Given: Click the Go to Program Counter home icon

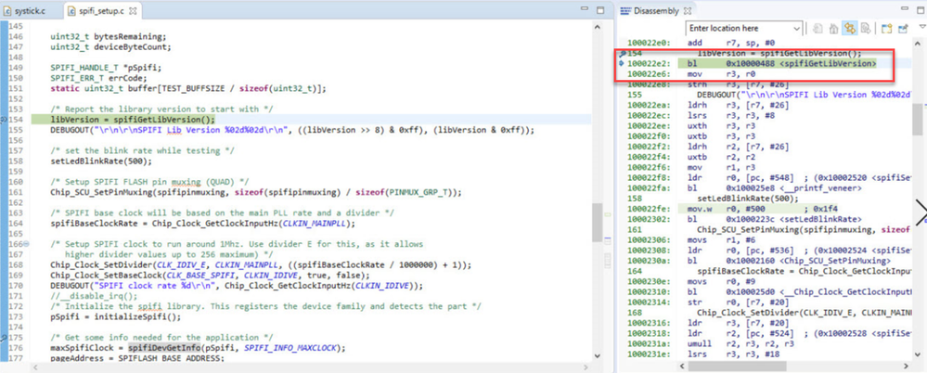Looking at the screenshot, I should [833, 29].
